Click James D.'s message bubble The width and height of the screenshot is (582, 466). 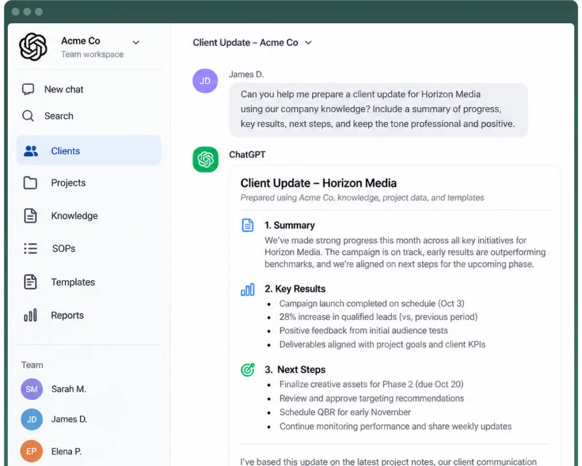click(378, 109)
